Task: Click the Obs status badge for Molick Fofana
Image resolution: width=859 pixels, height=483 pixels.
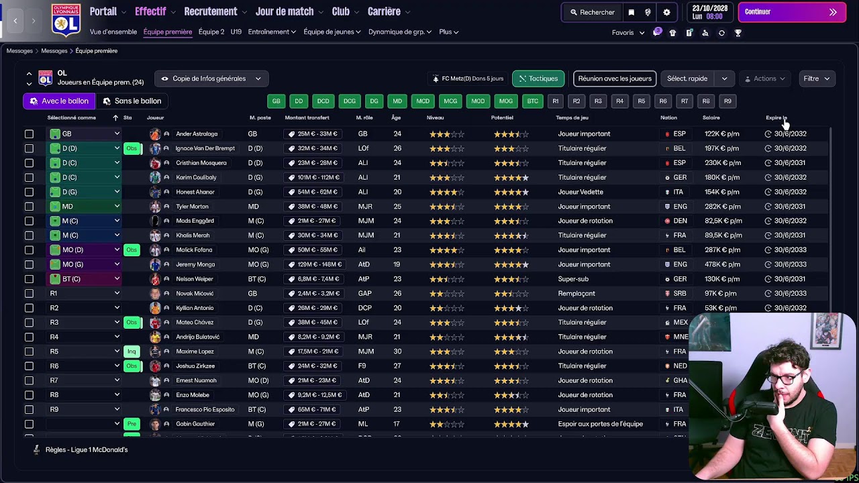Action: pyautogui.click(x=132, y=250)
